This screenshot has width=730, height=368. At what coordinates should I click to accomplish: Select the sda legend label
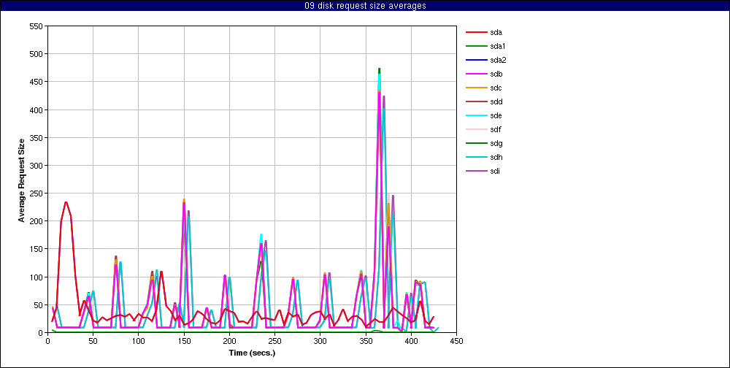click(x=496, y=32)
